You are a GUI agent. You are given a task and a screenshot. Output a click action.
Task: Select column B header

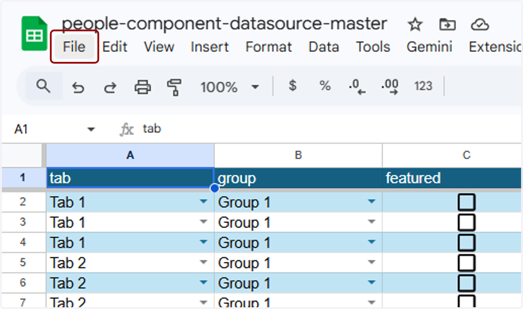(x=299, y=155)
